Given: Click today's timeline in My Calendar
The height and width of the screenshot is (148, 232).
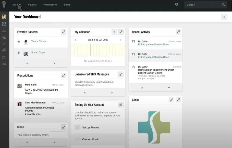Looking at the screenshot, I should [98, 49].
